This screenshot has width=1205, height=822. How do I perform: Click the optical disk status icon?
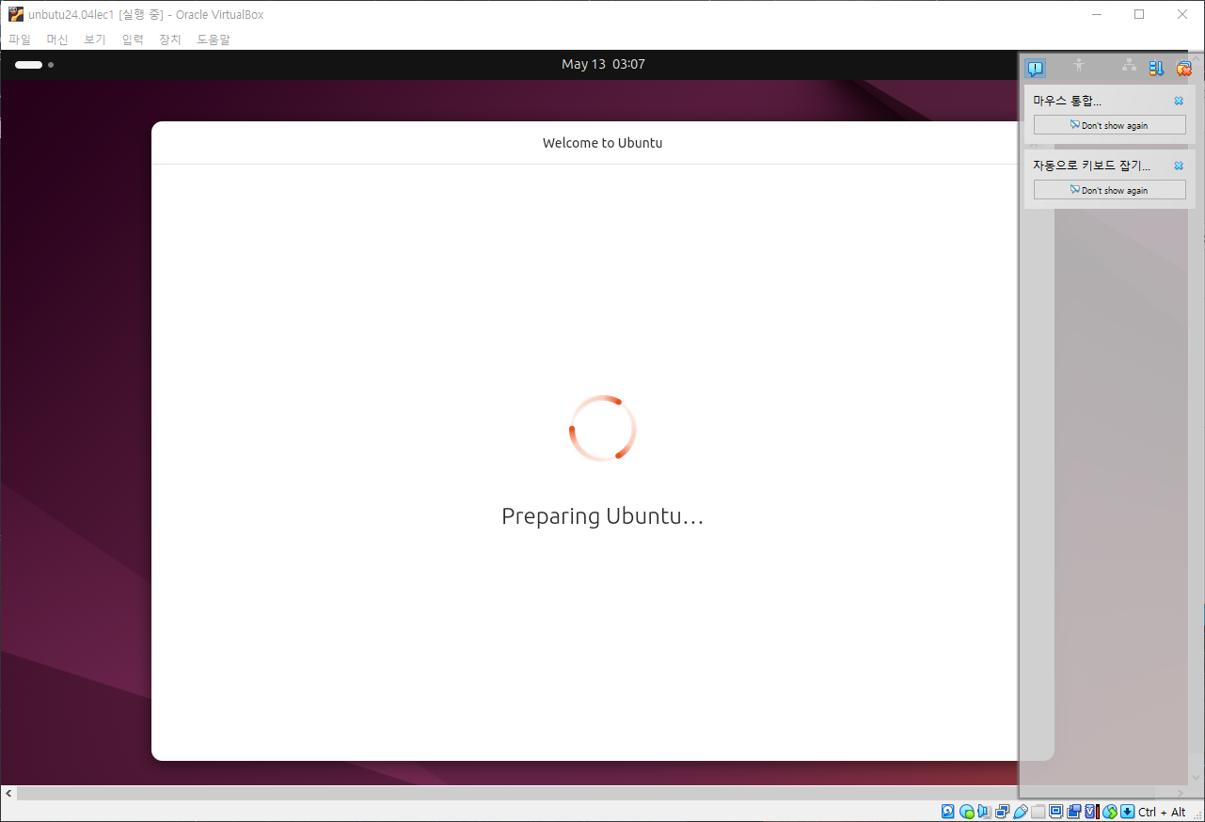point(966,812)
